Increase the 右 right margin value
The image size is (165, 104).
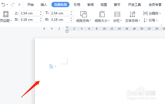[71, 18]
